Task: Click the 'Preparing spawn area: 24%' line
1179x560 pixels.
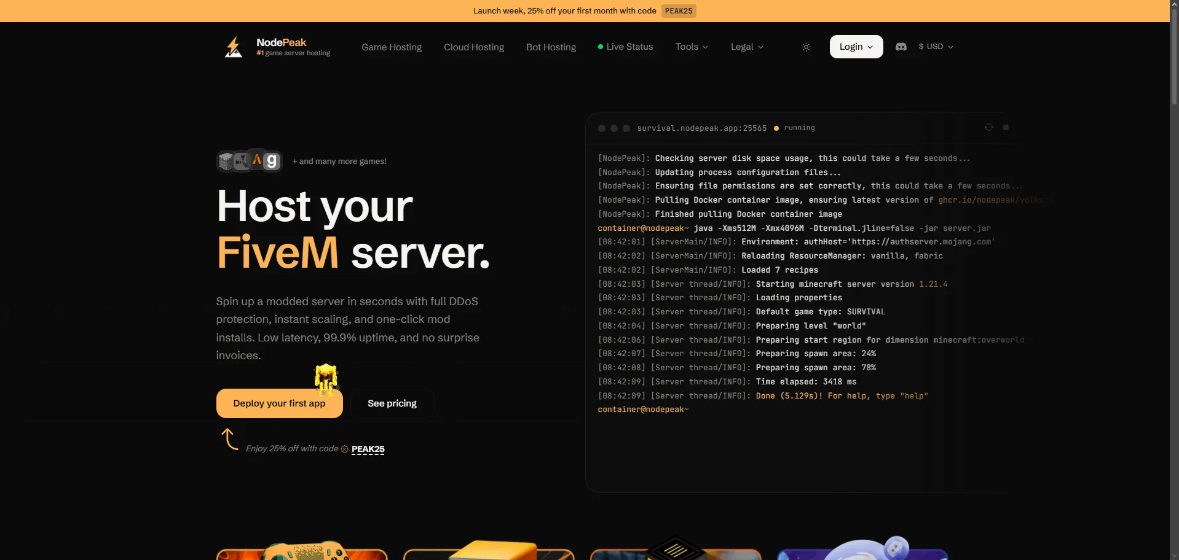Action: click(737, 354)
